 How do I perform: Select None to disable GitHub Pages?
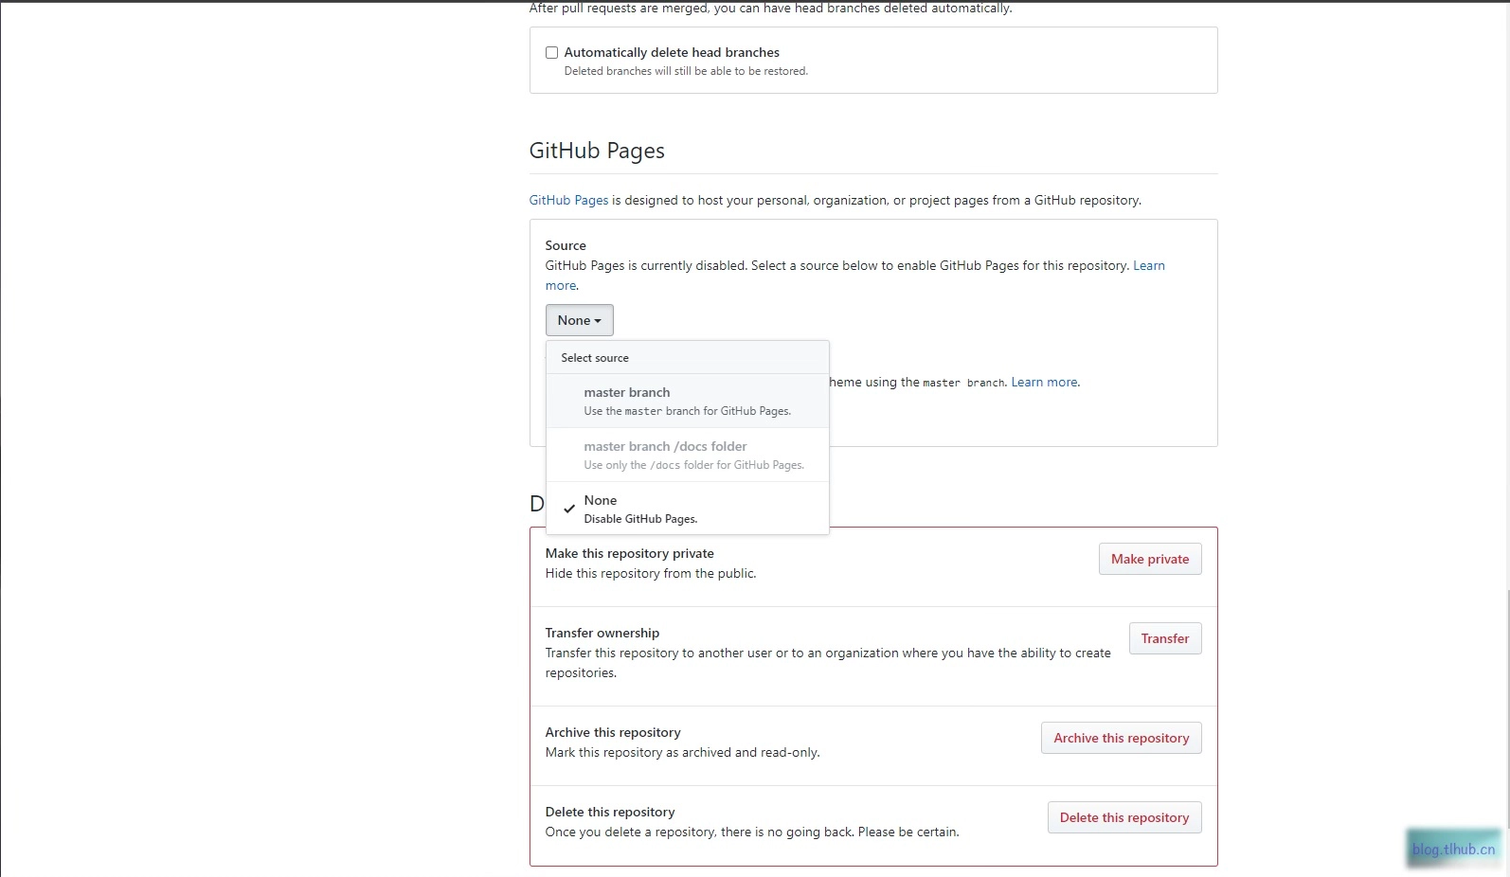[x=687, y=509]
